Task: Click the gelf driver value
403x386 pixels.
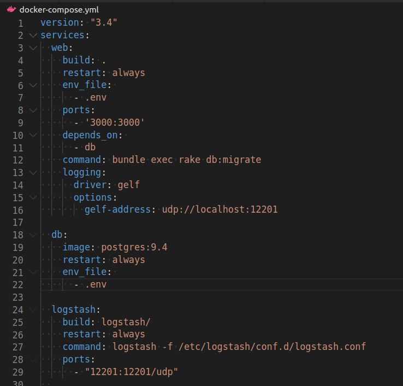Action: [128, 185]
